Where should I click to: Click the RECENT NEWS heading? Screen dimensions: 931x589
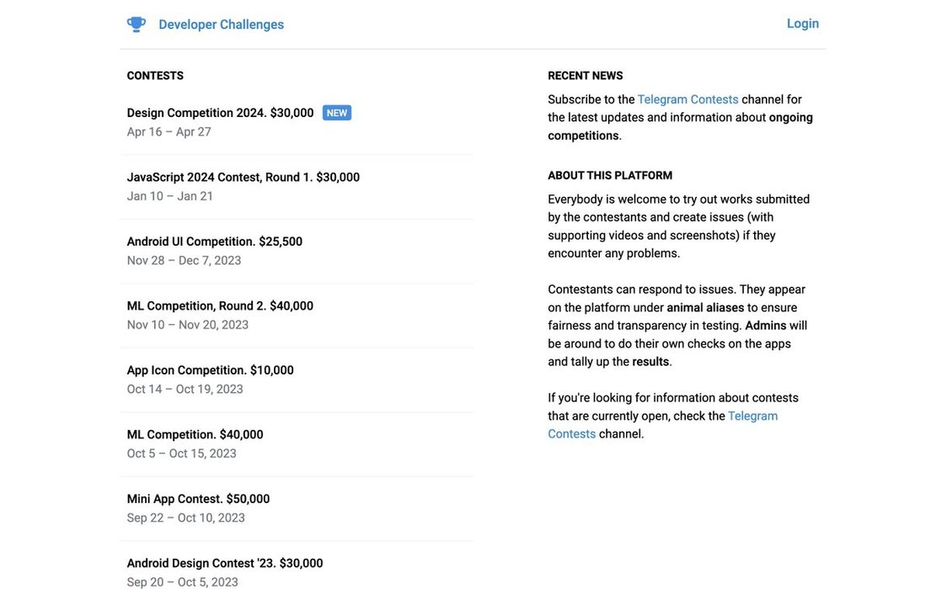[x=585, y=76]
